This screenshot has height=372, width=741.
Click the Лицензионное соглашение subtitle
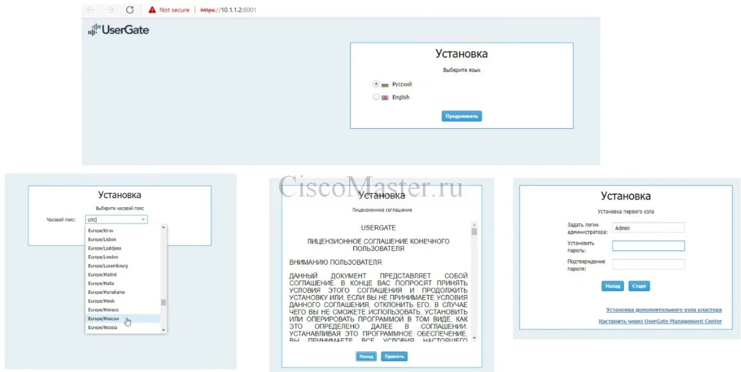(382, 210)
